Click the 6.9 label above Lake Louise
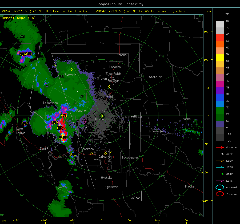The height and width of the screenshot is (224, 240). tap(25, 124)
